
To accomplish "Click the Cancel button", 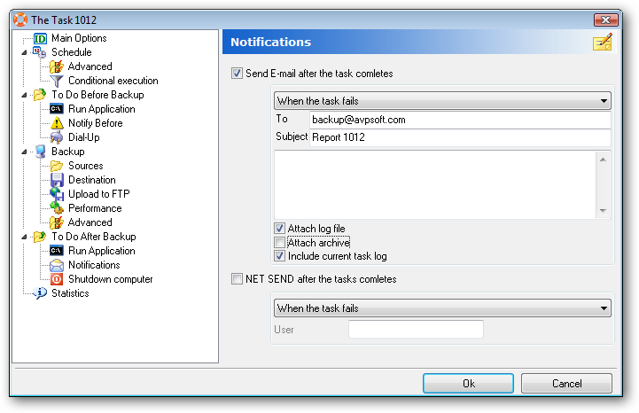I will coord(566,383).
